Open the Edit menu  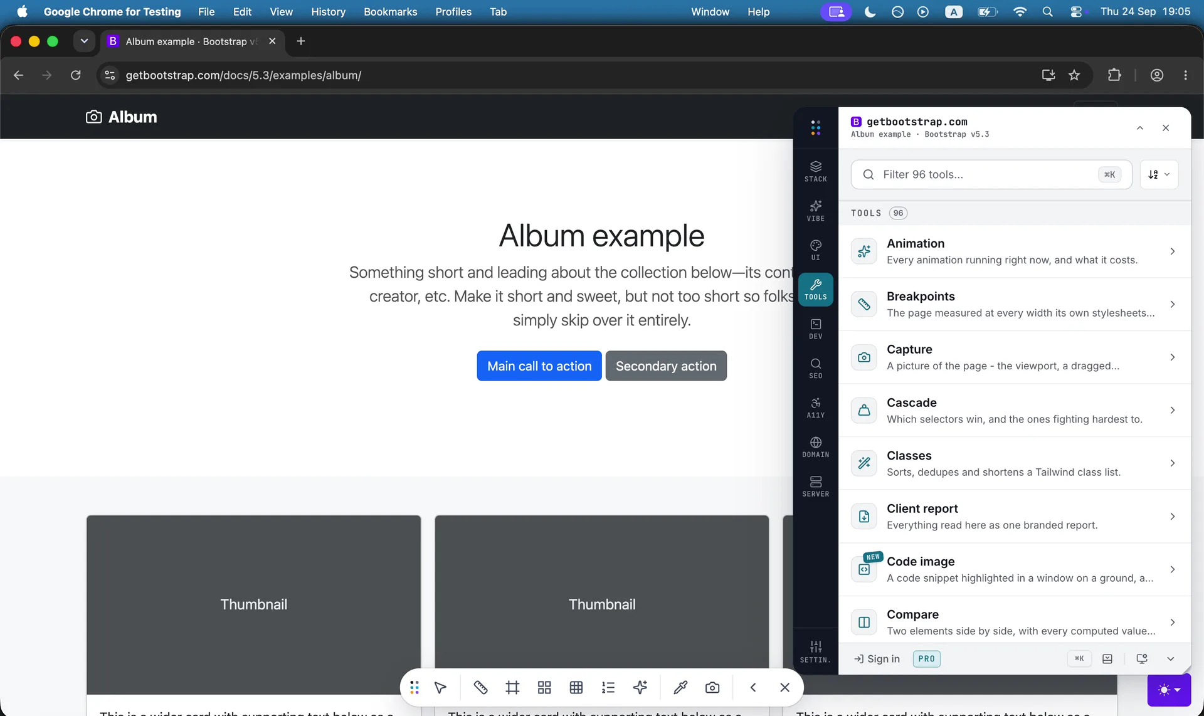tap(242, 12)
